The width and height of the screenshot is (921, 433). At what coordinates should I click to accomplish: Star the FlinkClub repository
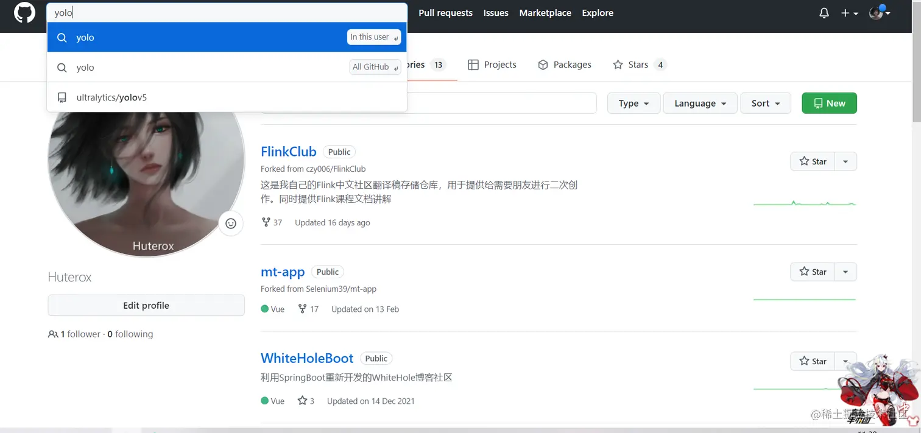(812, 161)
